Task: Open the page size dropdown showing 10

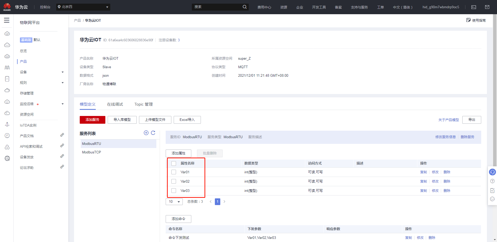Action: pyautogui.click(x=174, y=202)
